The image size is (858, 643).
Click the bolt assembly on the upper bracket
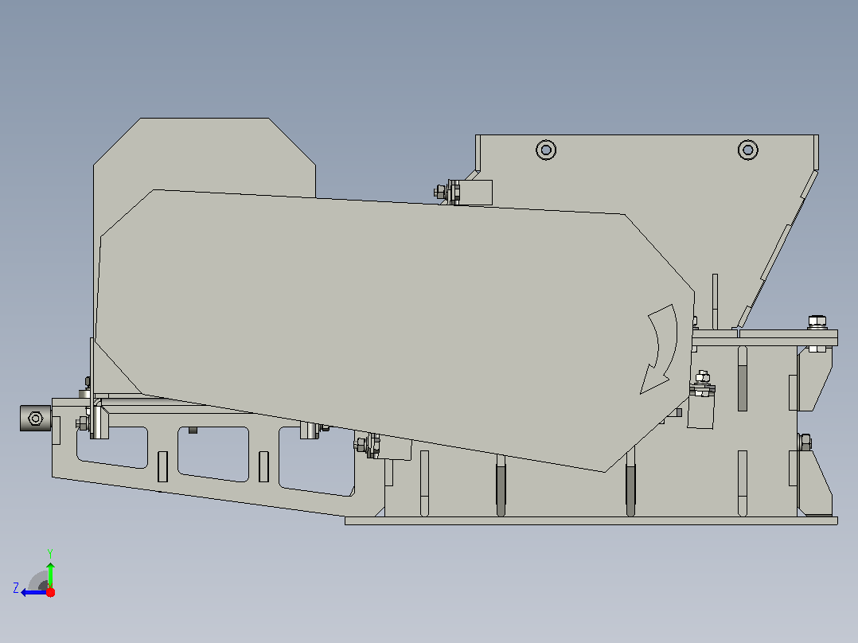point(447,192)
